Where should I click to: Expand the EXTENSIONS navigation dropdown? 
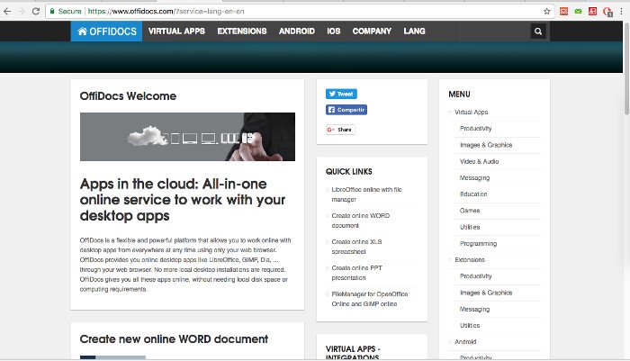tap(242, 31)
